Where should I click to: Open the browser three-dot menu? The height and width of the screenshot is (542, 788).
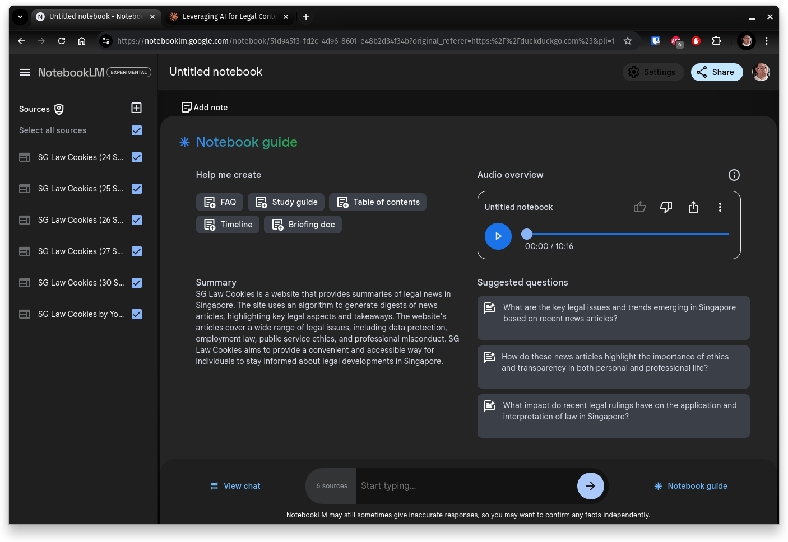coord(767,41)
